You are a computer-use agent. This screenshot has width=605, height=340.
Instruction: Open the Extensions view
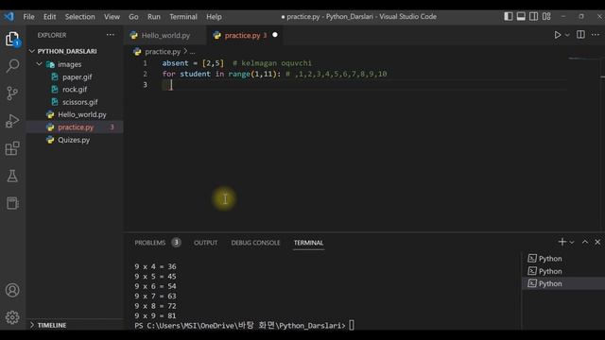pos(12,148)
